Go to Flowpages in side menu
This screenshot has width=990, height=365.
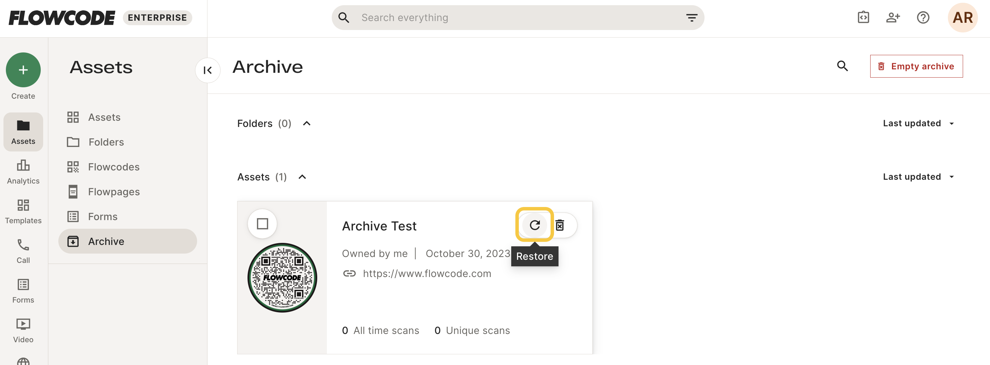128,192
